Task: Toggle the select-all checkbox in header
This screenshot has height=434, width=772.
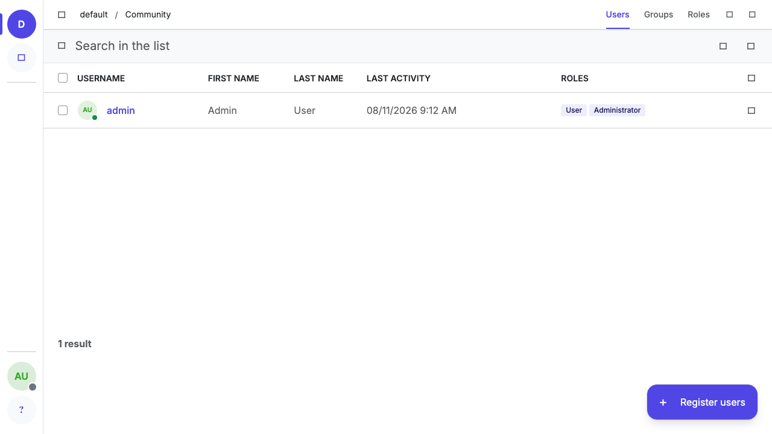Action: click(x=63, y=78)
